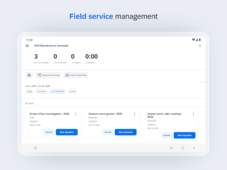Transfer the Broken Pipe Investigation operation
The width and height of the screenshot is (227, 170).
click(49, 132)
